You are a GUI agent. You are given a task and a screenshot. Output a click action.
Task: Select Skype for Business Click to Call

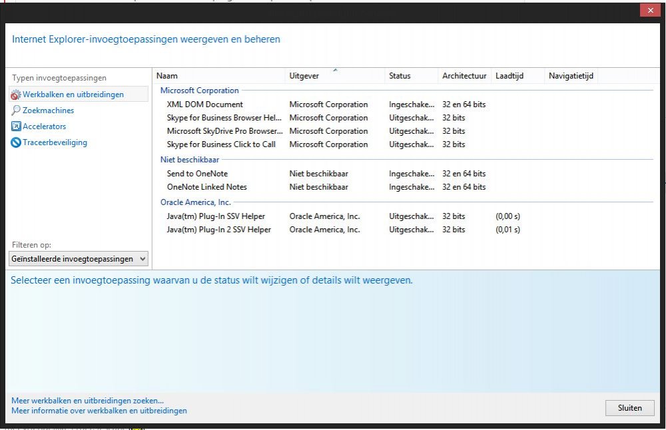[x=220, y=144]
